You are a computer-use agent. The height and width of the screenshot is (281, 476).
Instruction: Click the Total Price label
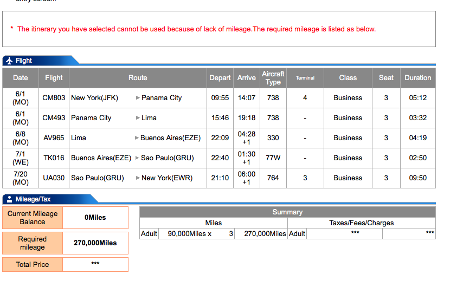pyautogui.click(x=33, y=265)
